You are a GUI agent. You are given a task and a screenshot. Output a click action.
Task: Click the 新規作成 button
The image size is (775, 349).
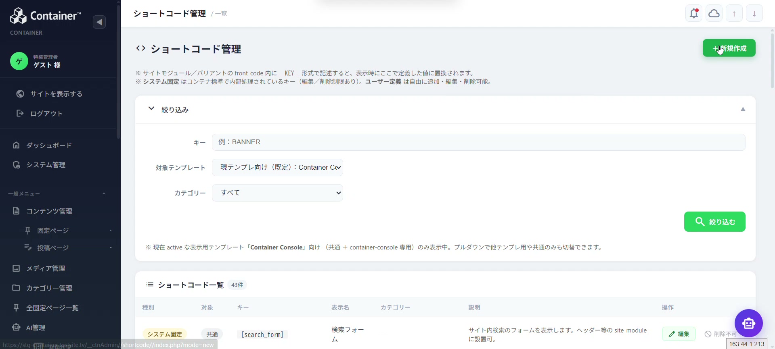pyautogui.click(x=729, y=48)
